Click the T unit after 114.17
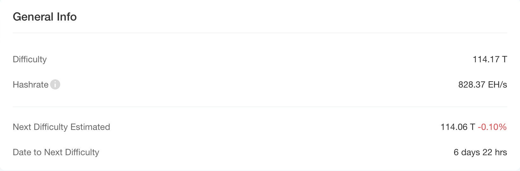The height and width of the screenshot is (171, 520). pyautogui.click(x=504, y=59)
